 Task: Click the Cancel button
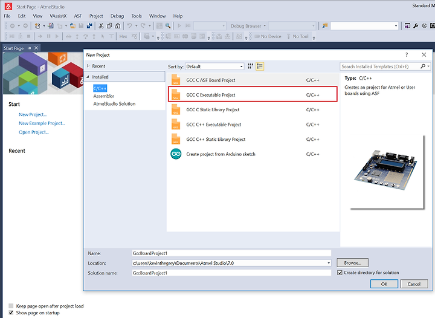(x=414, y=284)
